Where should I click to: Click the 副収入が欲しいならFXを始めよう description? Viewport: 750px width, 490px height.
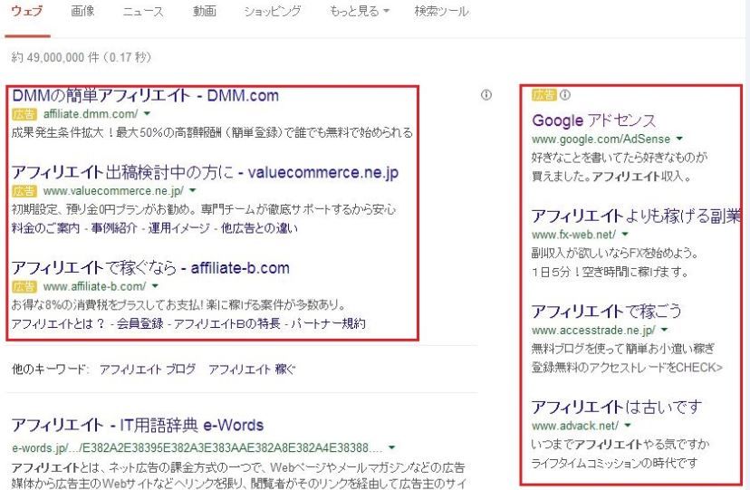(x=615, y=253)
